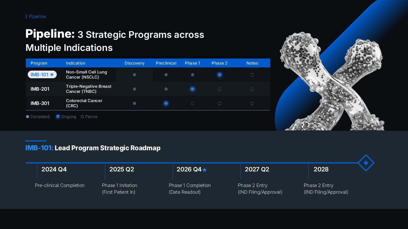Select IMB-101 ongoing Phase 2 marker
Screen dimensions: 408x229
tap(220, 75)
